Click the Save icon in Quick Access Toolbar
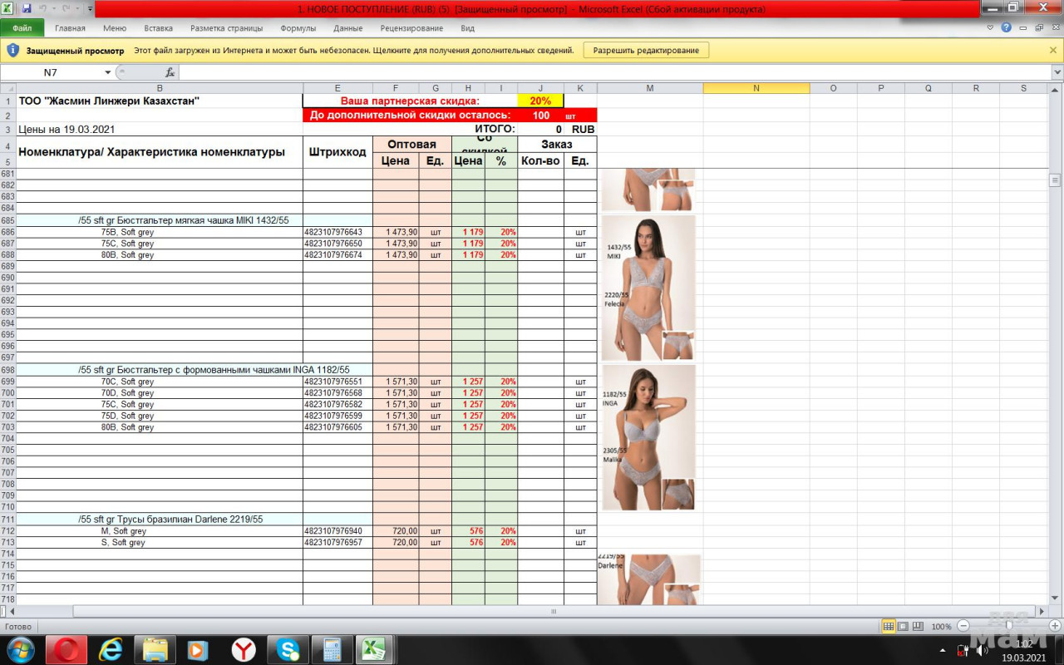Screen dimensions: 1064x665 [27, 8]
